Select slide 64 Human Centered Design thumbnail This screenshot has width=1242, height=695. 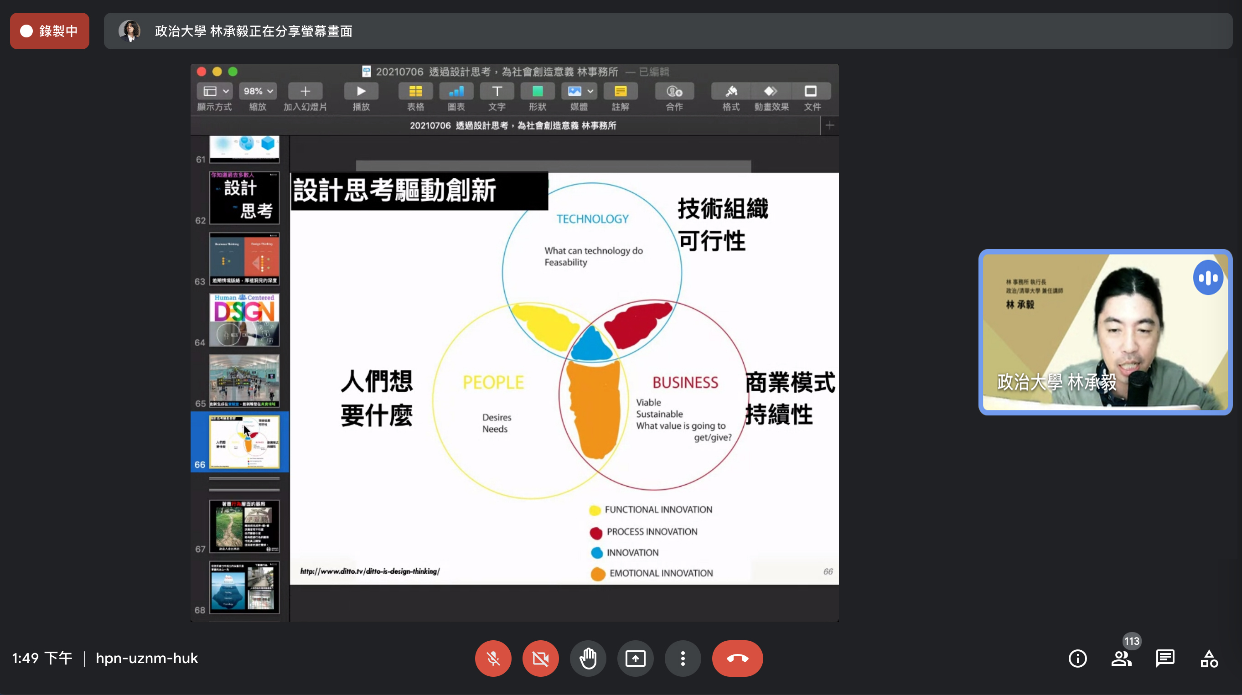244,319
